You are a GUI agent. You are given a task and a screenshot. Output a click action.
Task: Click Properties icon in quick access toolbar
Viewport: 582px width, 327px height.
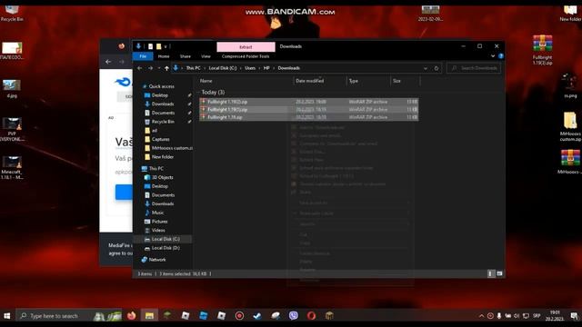[150, 46]
